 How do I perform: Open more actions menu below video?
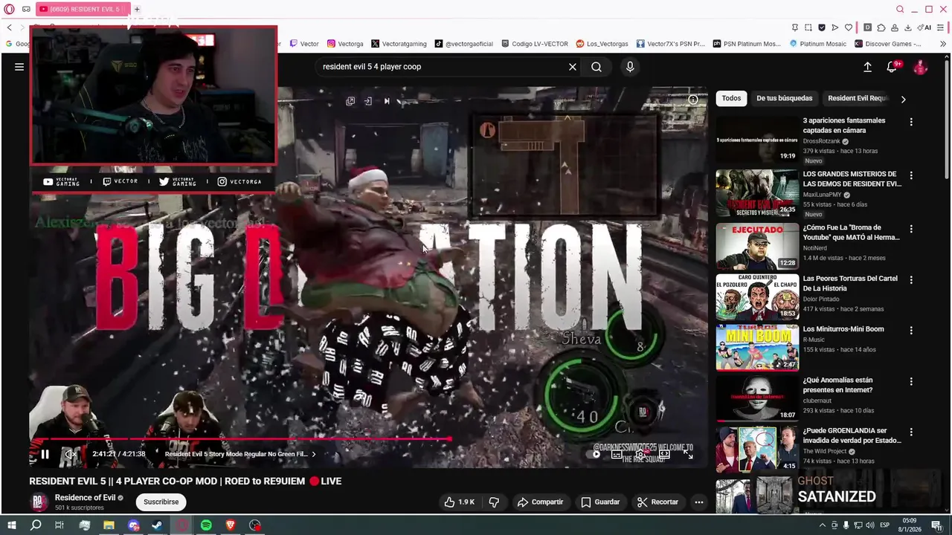click(698, 502)
